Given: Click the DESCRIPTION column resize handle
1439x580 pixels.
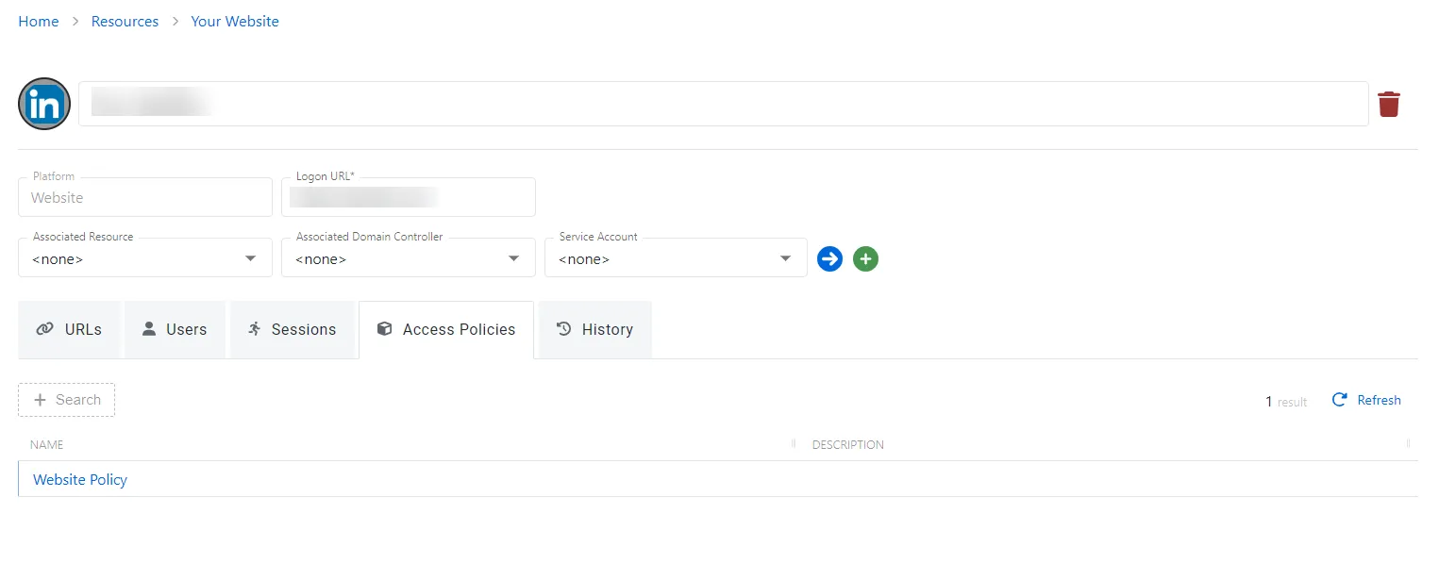Looking at the screenshot, I should coord(1408,443).
